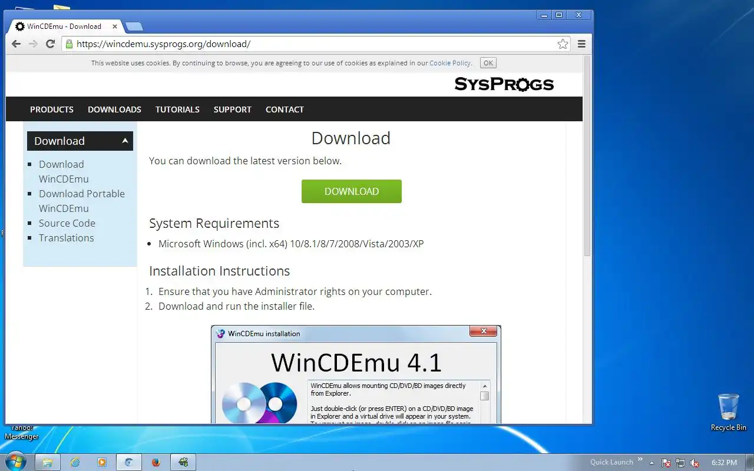Open the TUTORIALS menu
The width and height of the screenshot is (754, 471).
pos(177,110)
